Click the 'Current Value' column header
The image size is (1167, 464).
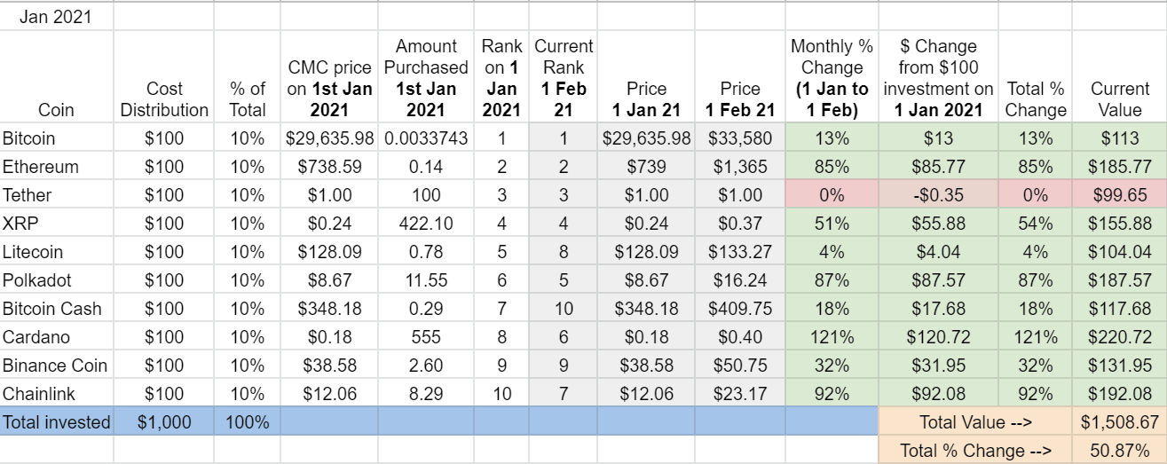(1119, 77)
